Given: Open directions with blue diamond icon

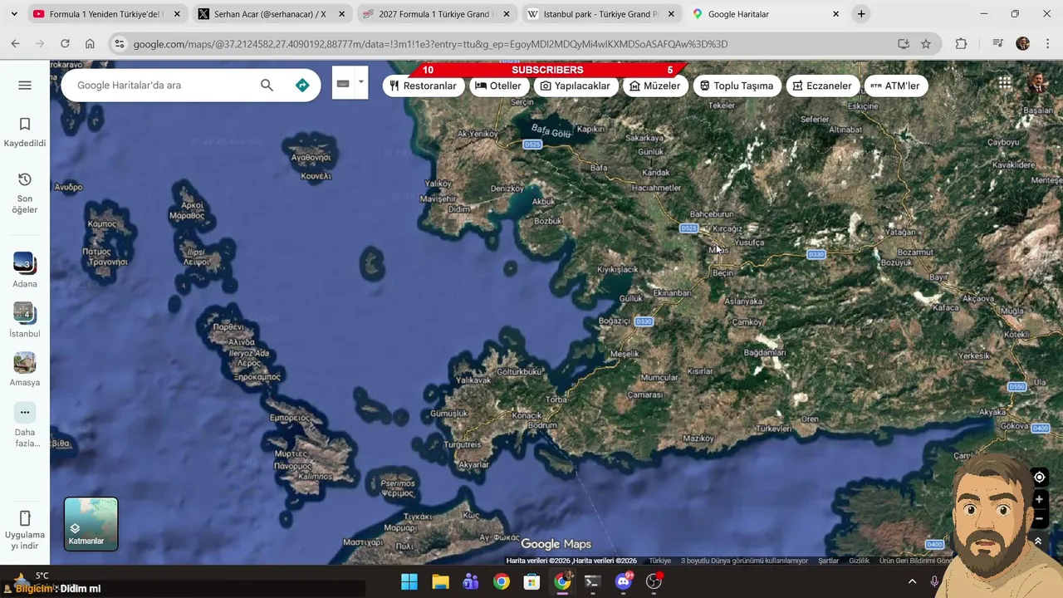Looking at the screenshot, I should [302, 86].
